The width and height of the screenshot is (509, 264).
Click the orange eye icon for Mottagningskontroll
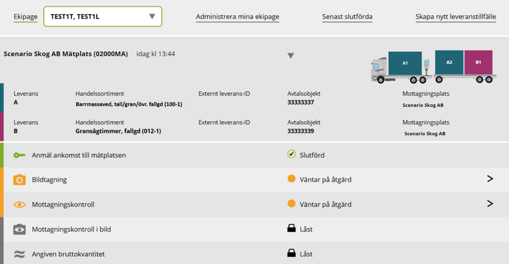(x=19, y=205)
